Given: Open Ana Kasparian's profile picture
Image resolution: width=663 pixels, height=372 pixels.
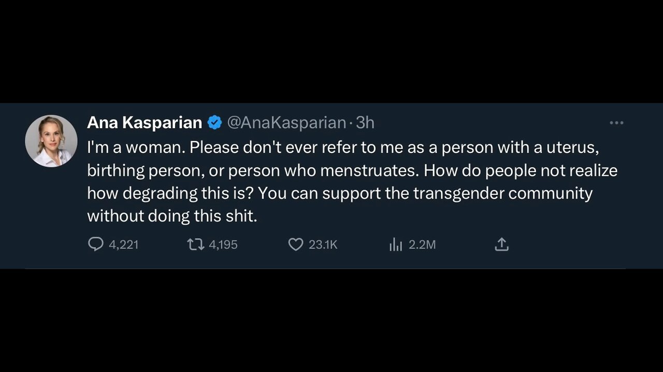Looking at the screenshot, I should pyautogui.click(x=51, y=141).
